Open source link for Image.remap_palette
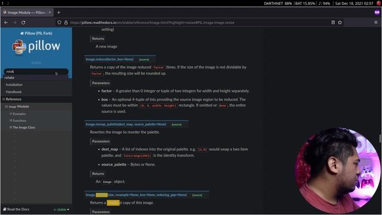Image resolution: width=382 pixels, height=215 pixels. pyautogui.click(x=177, y=125)
